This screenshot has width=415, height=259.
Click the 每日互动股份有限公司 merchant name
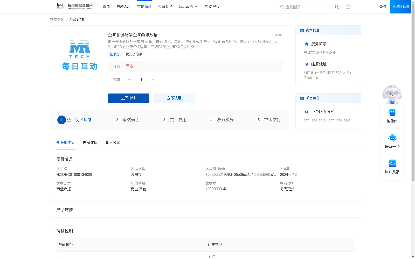pyautogui.click(x=319, y=53)
